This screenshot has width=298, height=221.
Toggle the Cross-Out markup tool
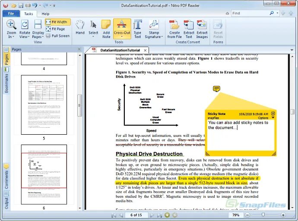[122, 29]
